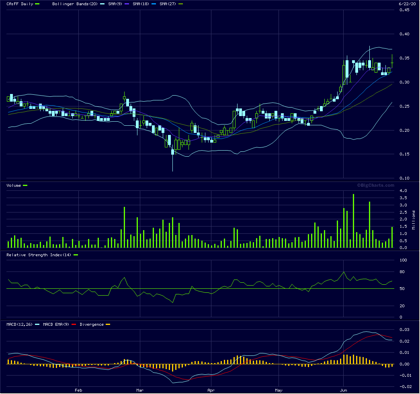Click the CA:FF Daily chart title
This screenshot has width=420, height=394.
[20, 4]
